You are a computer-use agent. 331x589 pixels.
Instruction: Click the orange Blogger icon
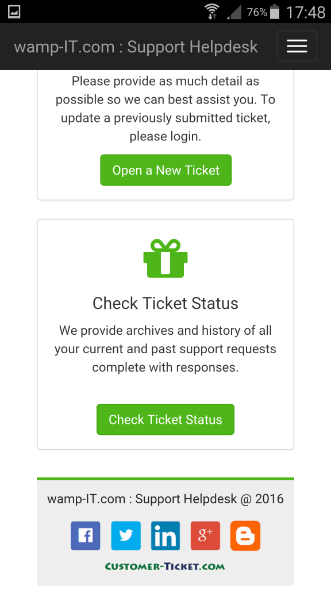(x=245, y=535)
